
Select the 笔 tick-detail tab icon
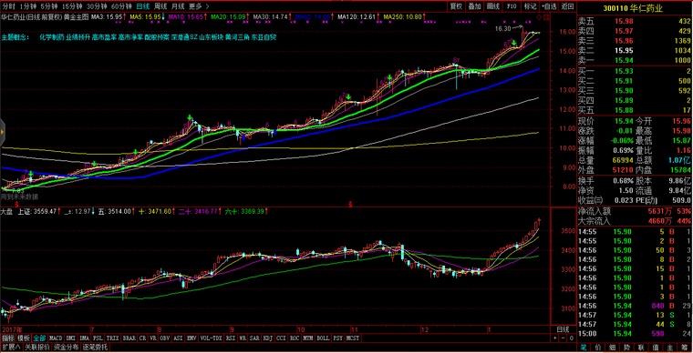(584, 347)
